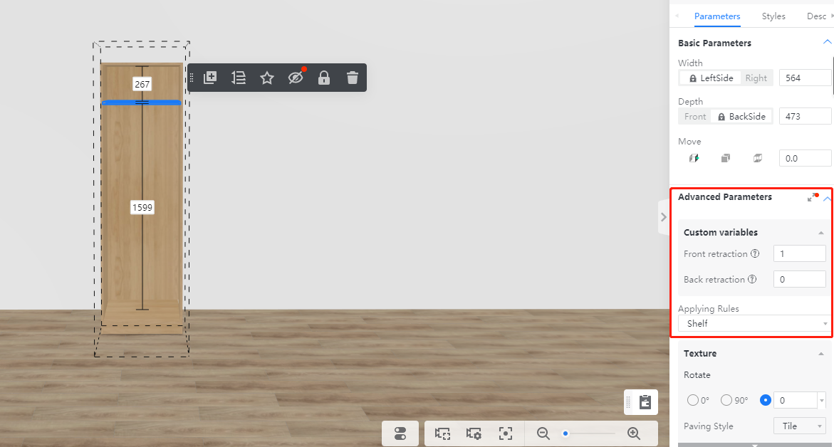
Task: Lock the selected shelf with padlock icon
Action: 324,78
